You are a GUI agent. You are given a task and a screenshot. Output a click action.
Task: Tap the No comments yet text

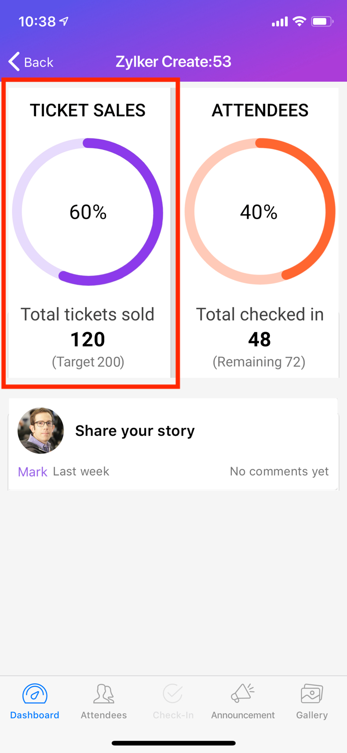279,472
